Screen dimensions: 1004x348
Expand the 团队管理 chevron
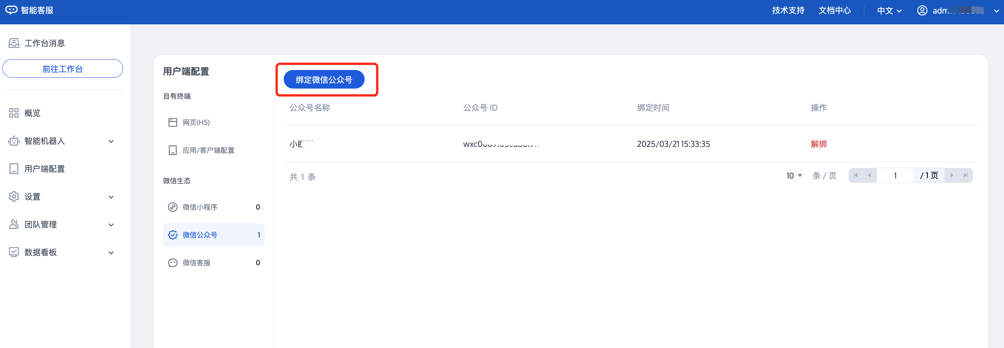click(111, 225)
